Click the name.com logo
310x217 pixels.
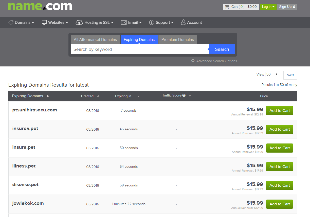(40, 6)
